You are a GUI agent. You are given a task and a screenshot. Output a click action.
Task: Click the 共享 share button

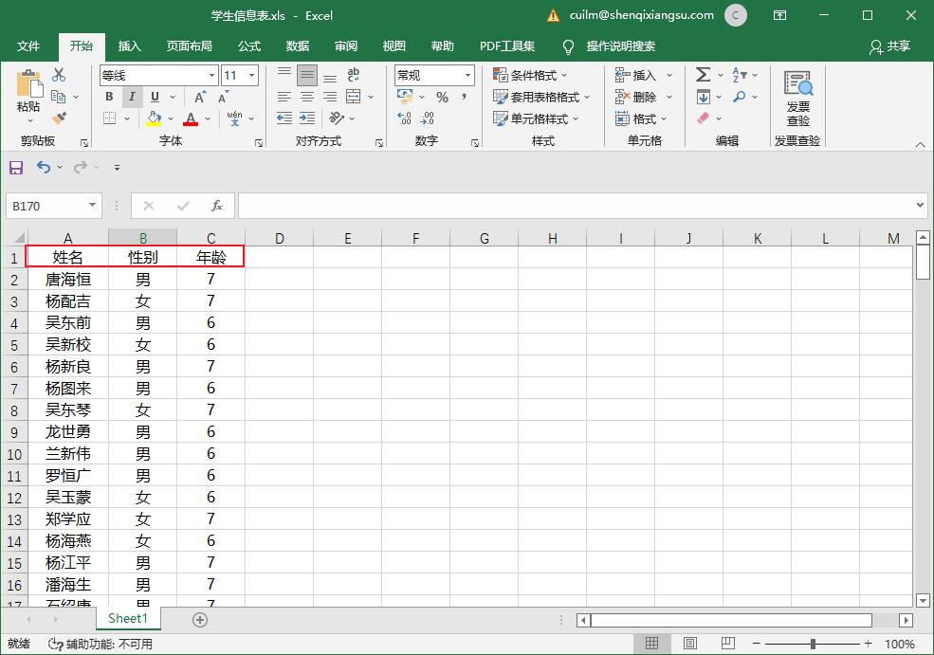[x=889, y=45]
